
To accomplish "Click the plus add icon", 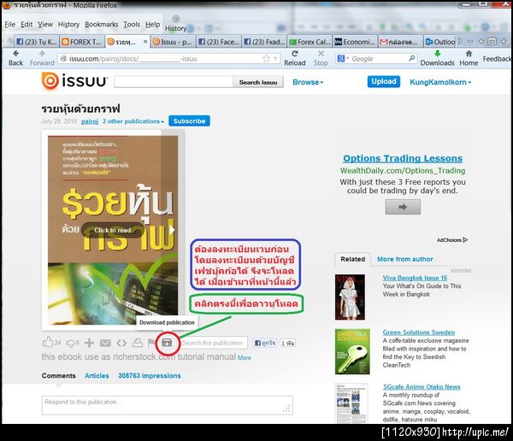I will click(x=89, y=343).
